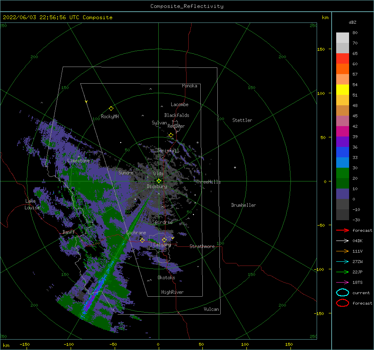Click the dark gray -30 to -10 swatch
This screenshot has height=350, width=374.
[x=342, y=215]
